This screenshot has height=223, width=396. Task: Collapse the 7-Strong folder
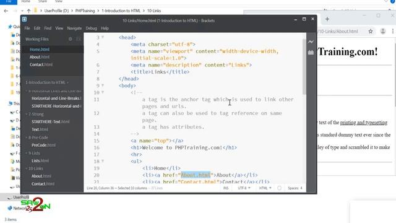tap(35, 114)
